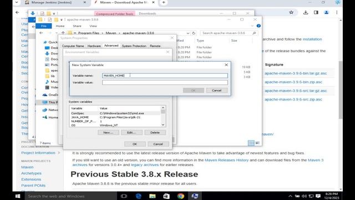355x200 pixels.
Task: Click the Variable value input field
Action: coord(165,83)
